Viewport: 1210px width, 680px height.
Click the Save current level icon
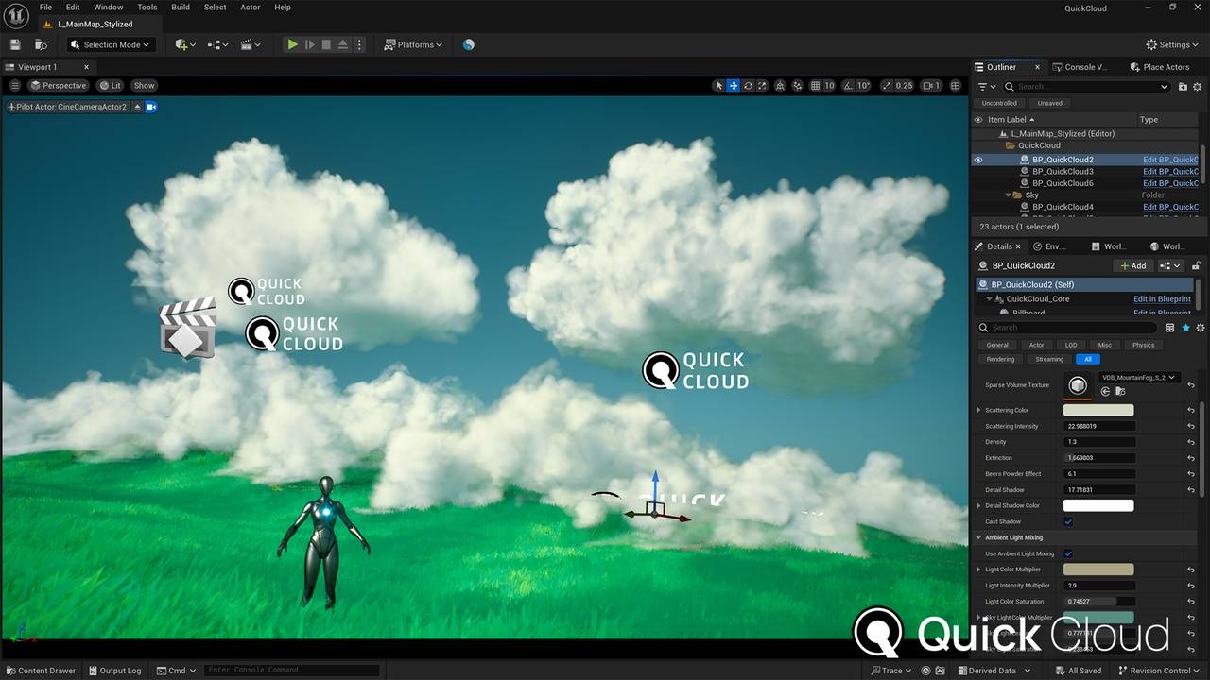[x=15, y=44]
